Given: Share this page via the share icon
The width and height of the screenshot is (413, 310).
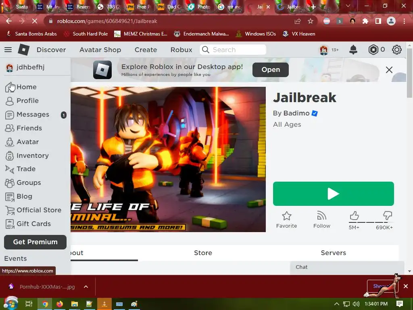Looking at the screenshot, I should (x=297, y=21).
